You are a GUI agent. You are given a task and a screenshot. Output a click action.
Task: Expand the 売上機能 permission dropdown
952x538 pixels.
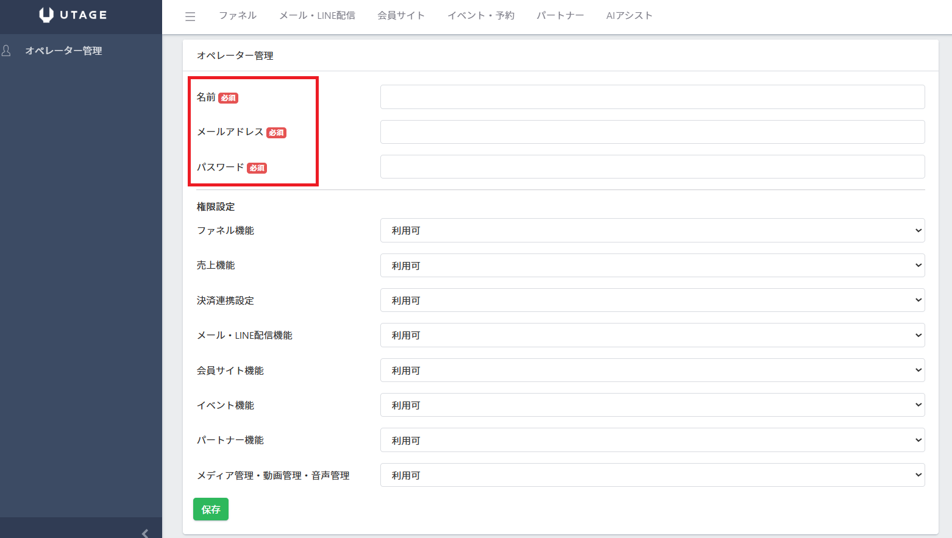(652, 266)
